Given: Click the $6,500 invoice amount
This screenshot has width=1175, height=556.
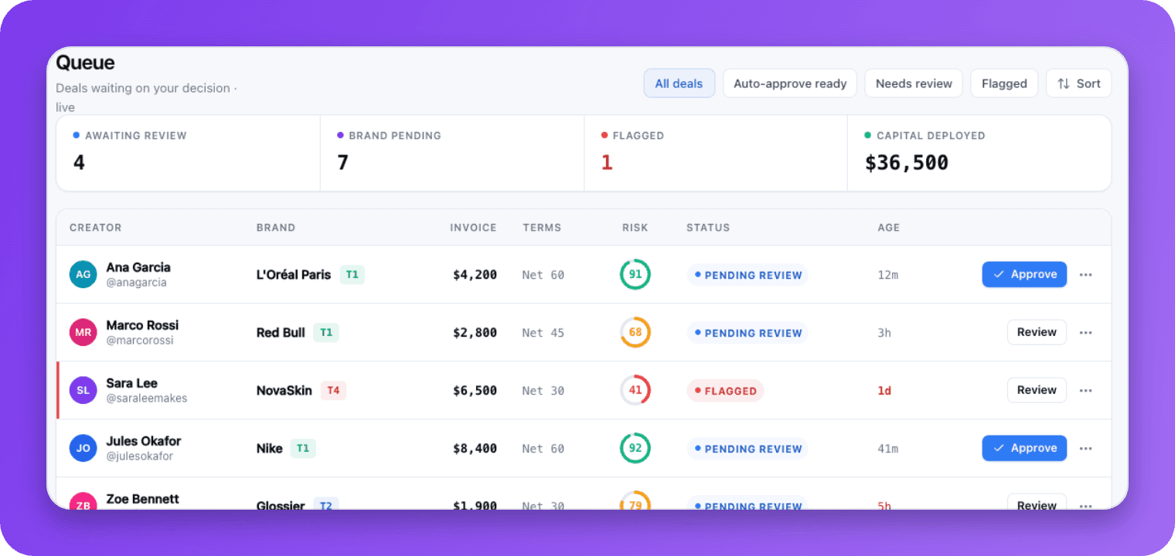Looking at the screenshot, I should pos(475,391).
